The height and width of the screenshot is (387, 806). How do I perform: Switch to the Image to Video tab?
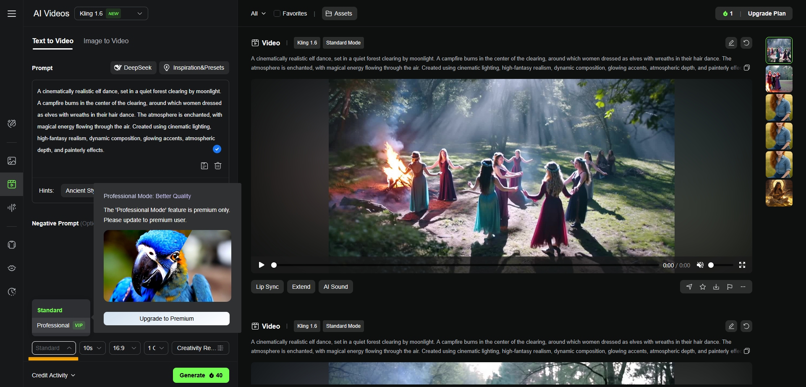pos(106,41)
